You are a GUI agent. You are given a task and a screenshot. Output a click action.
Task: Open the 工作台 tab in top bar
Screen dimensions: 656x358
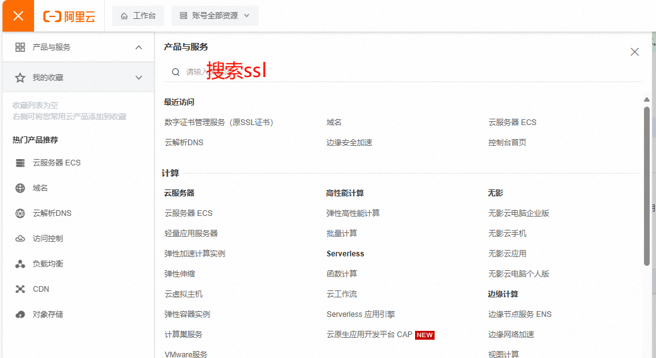point(138,16)
